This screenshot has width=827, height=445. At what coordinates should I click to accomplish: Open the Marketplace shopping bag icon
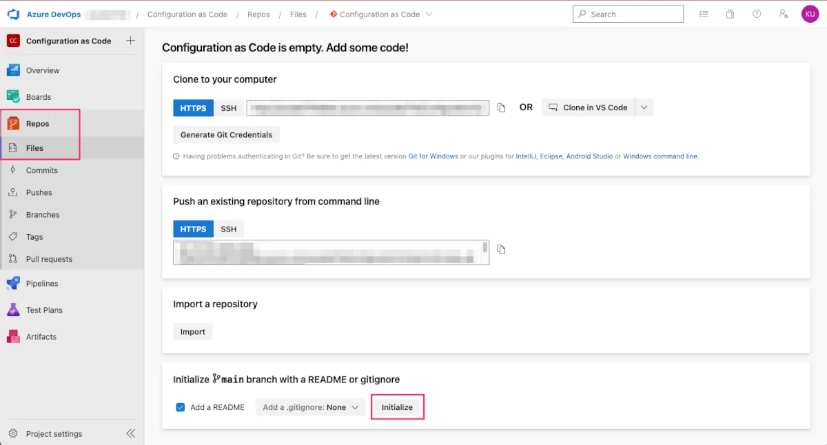(x=730, y=14)
